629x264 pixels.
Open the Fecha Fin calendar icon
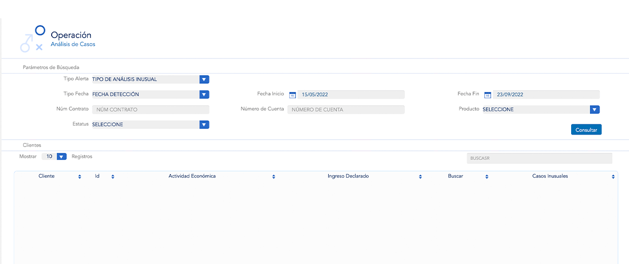point(487,95)
